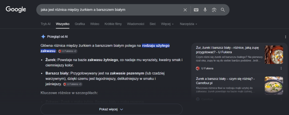Click the 'U Fukiera' source name under first card
Screen dimensions: 289x115
click(207, 68)
